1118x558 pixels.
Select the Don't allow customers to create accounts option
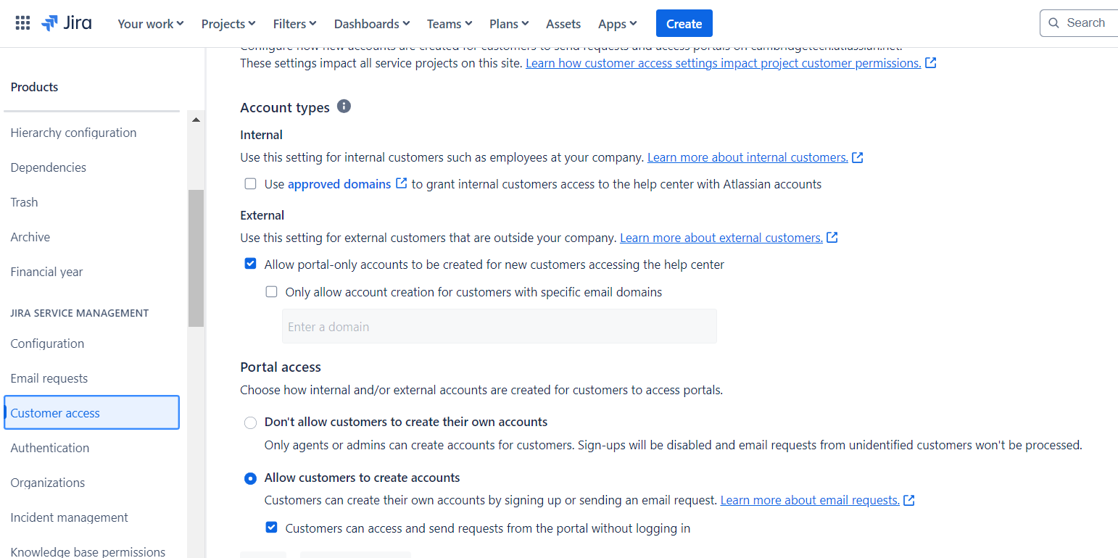click(x=250, y=422)
